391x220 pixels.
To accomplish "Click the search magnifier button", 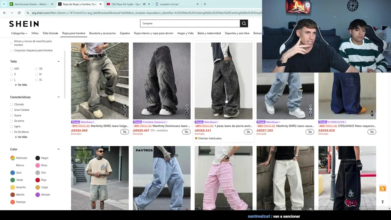I will 244,24.
